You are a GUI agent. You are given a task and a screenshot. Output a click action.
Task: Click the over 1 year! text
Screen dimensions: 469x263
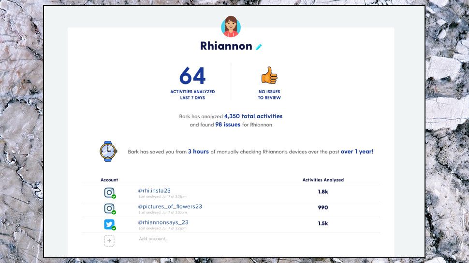(x=357, y=152)
